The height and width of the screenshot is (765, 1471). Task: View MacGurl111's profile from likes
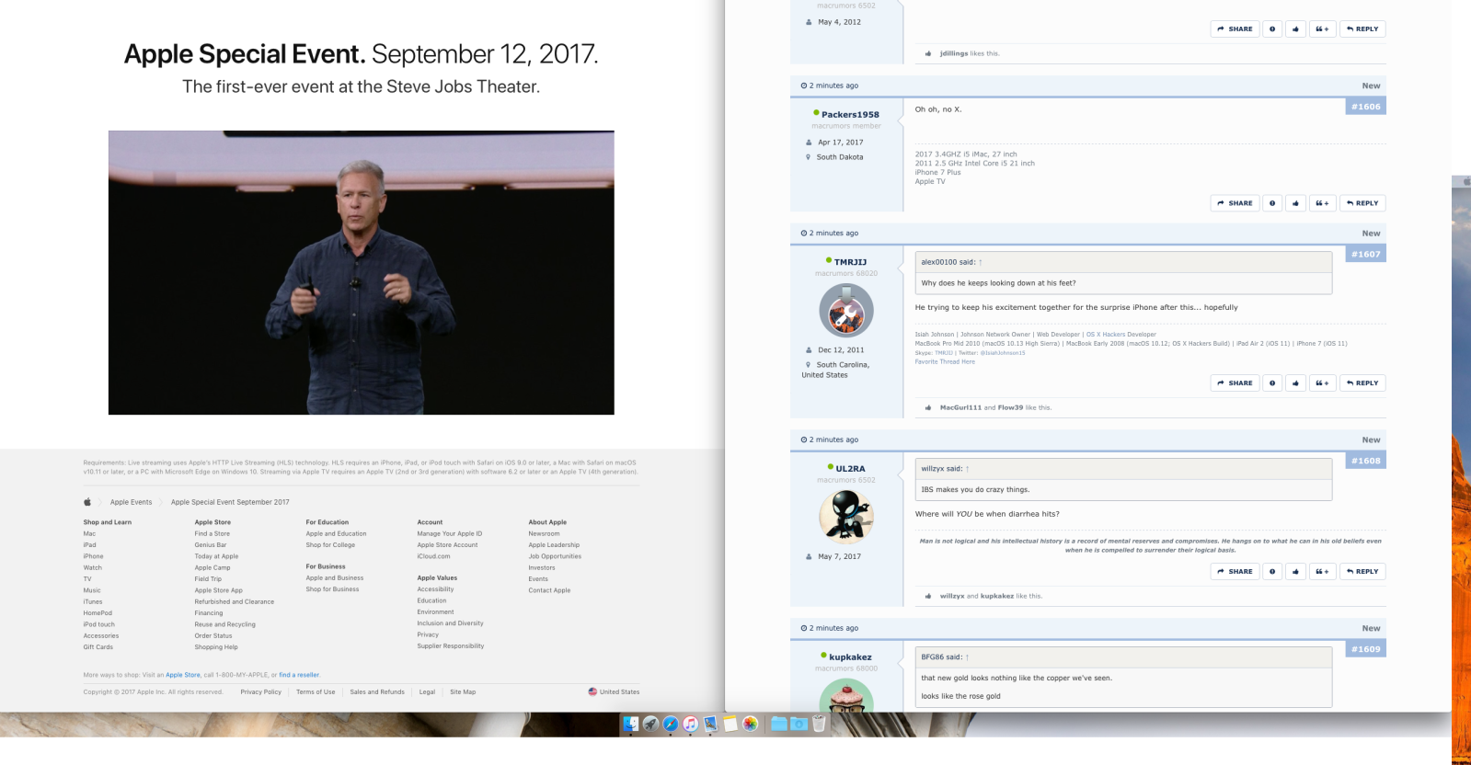click(x=960, y=407)
